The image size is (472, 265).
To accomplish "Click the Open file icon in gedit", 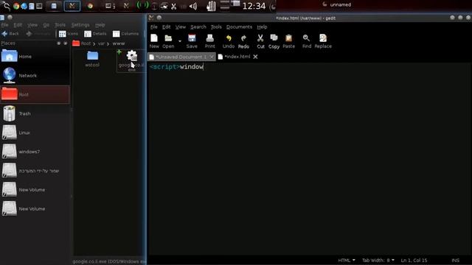I will (168, 41).
